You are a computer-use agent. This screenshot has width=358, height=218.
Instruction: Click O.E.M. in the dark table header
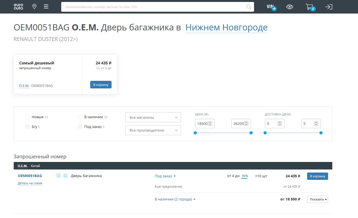pos(23,166)
